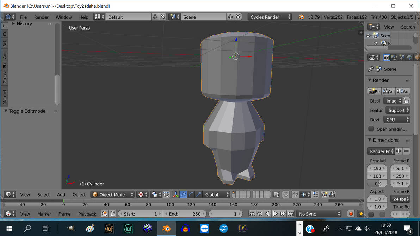This screenshot has width=420, height=236.
Task: Select the translate manipulator arrow
Action: point(183,194)
